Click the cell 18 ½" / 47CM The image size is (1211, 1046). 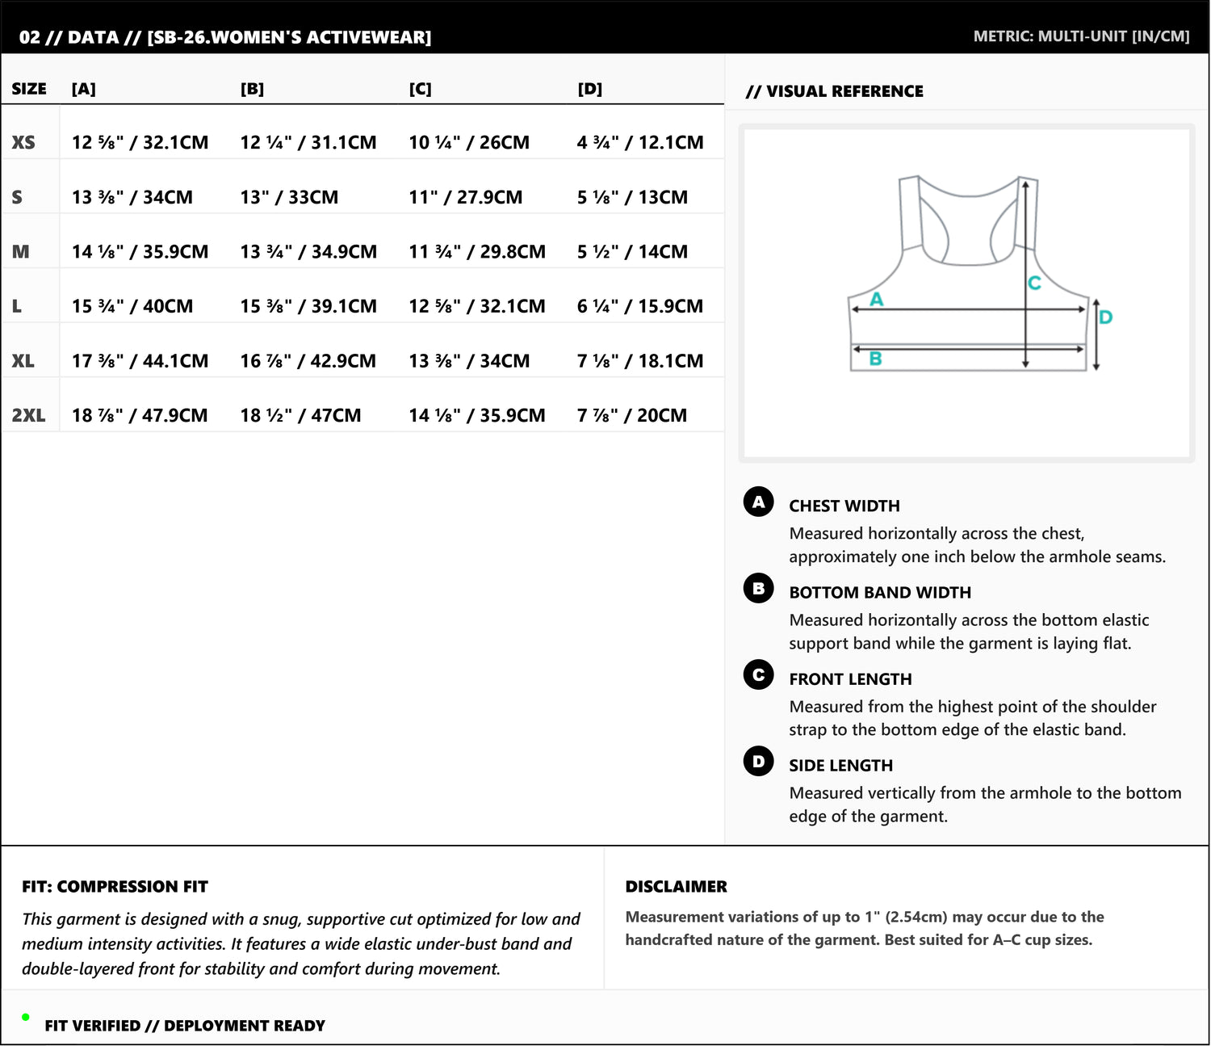300,415
